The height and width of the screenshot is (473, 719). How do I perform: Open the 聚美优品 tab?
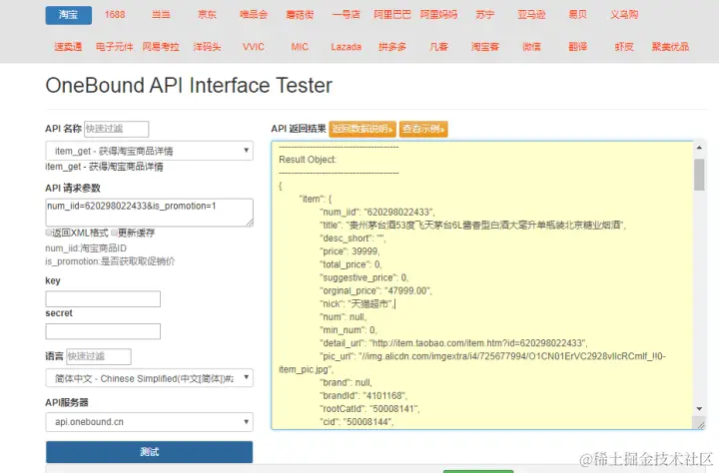(670, 47)
